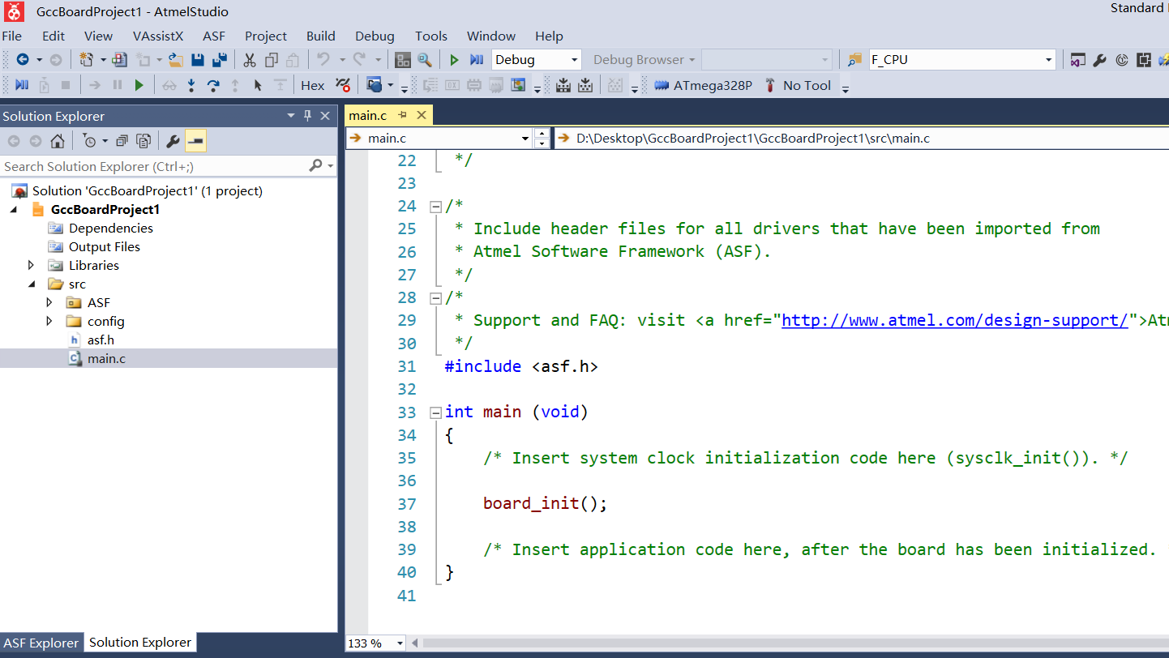
Task: Click the ATmega328P device button
Action: tap(704, 85)
